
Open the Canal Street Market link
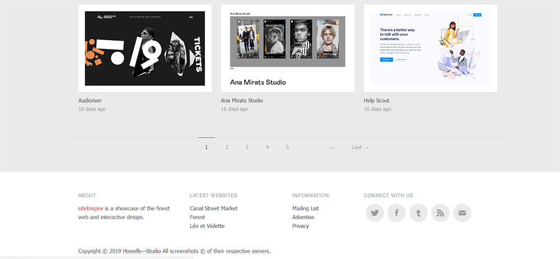point(213,208)
